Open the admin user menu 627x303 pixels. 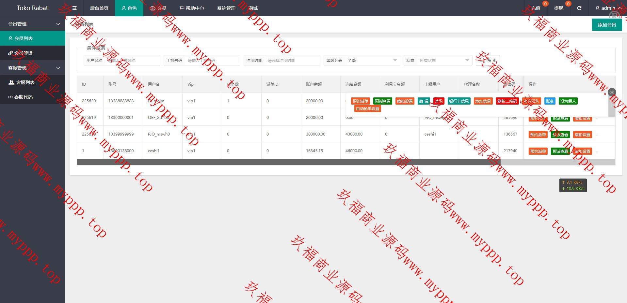(x=608, y=8)
